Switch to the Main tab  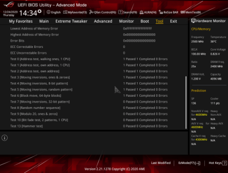[x=44, y=21]
